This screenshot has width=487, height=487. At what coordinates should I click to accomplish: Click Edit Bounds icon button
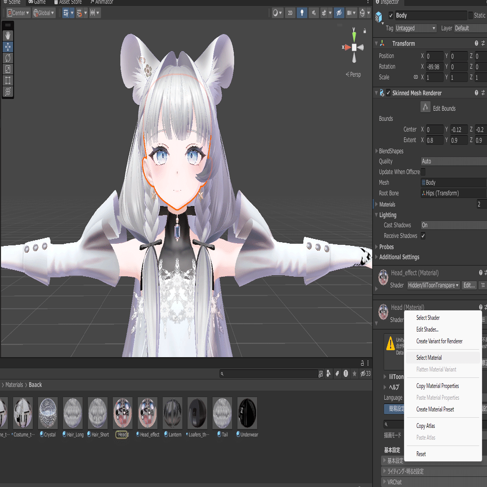(425, 107)
